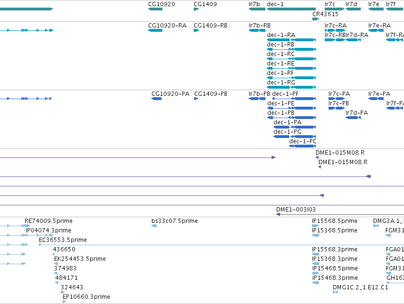Select the dec-1-PG protein label
Image resolution: width=404 pixels, height=304 pixels.
288,131
